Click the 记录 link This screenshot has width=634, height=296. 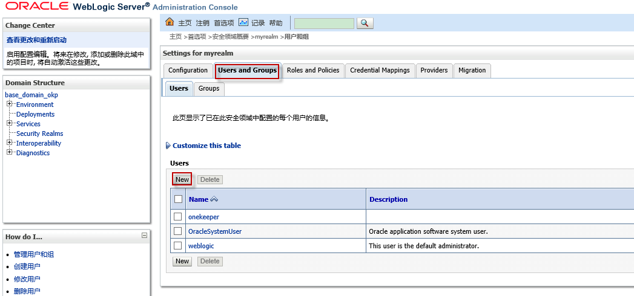point(258,23)
